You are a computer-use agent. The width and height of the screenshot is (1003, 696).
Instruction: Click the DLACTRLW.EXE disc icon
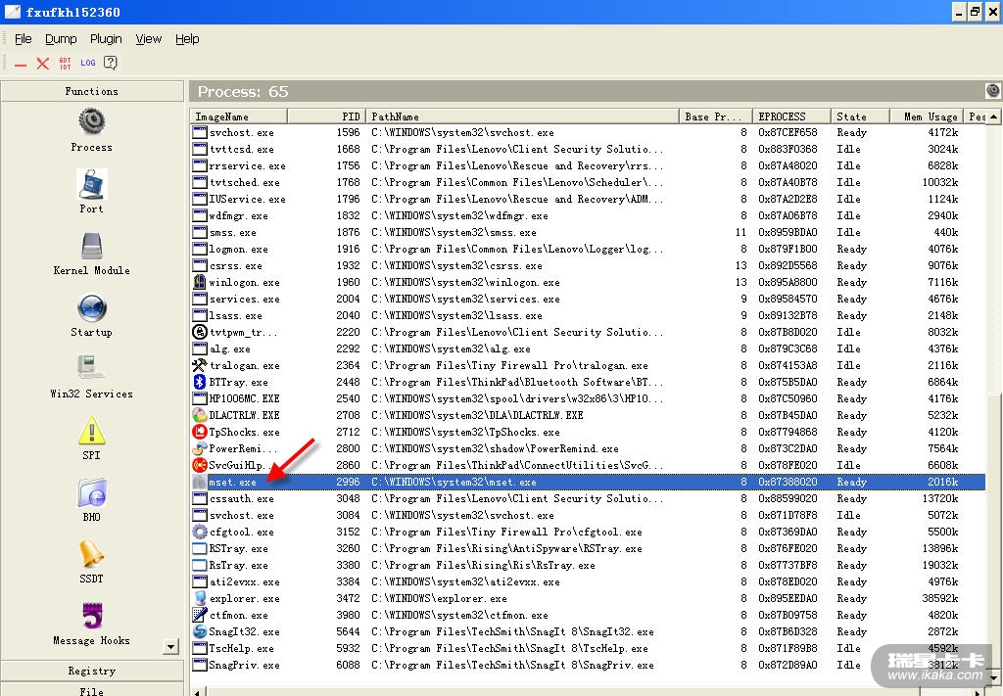click(200, 415)
